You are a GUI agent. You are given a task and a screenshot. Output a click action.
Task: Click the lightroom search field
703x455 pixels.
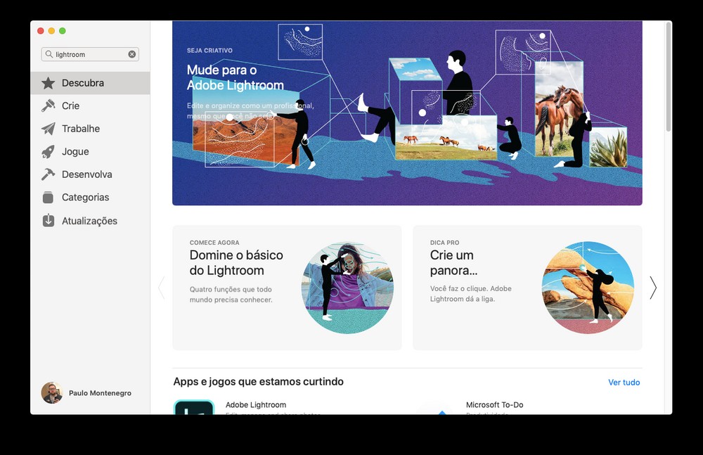click(90, 54)
